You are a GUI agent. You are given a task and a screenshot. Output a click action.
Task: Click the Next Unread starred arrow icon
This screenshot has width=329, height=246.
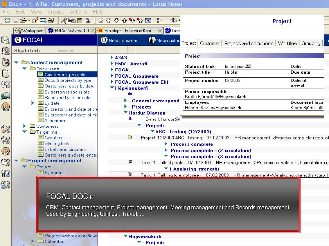click(132, 20)
